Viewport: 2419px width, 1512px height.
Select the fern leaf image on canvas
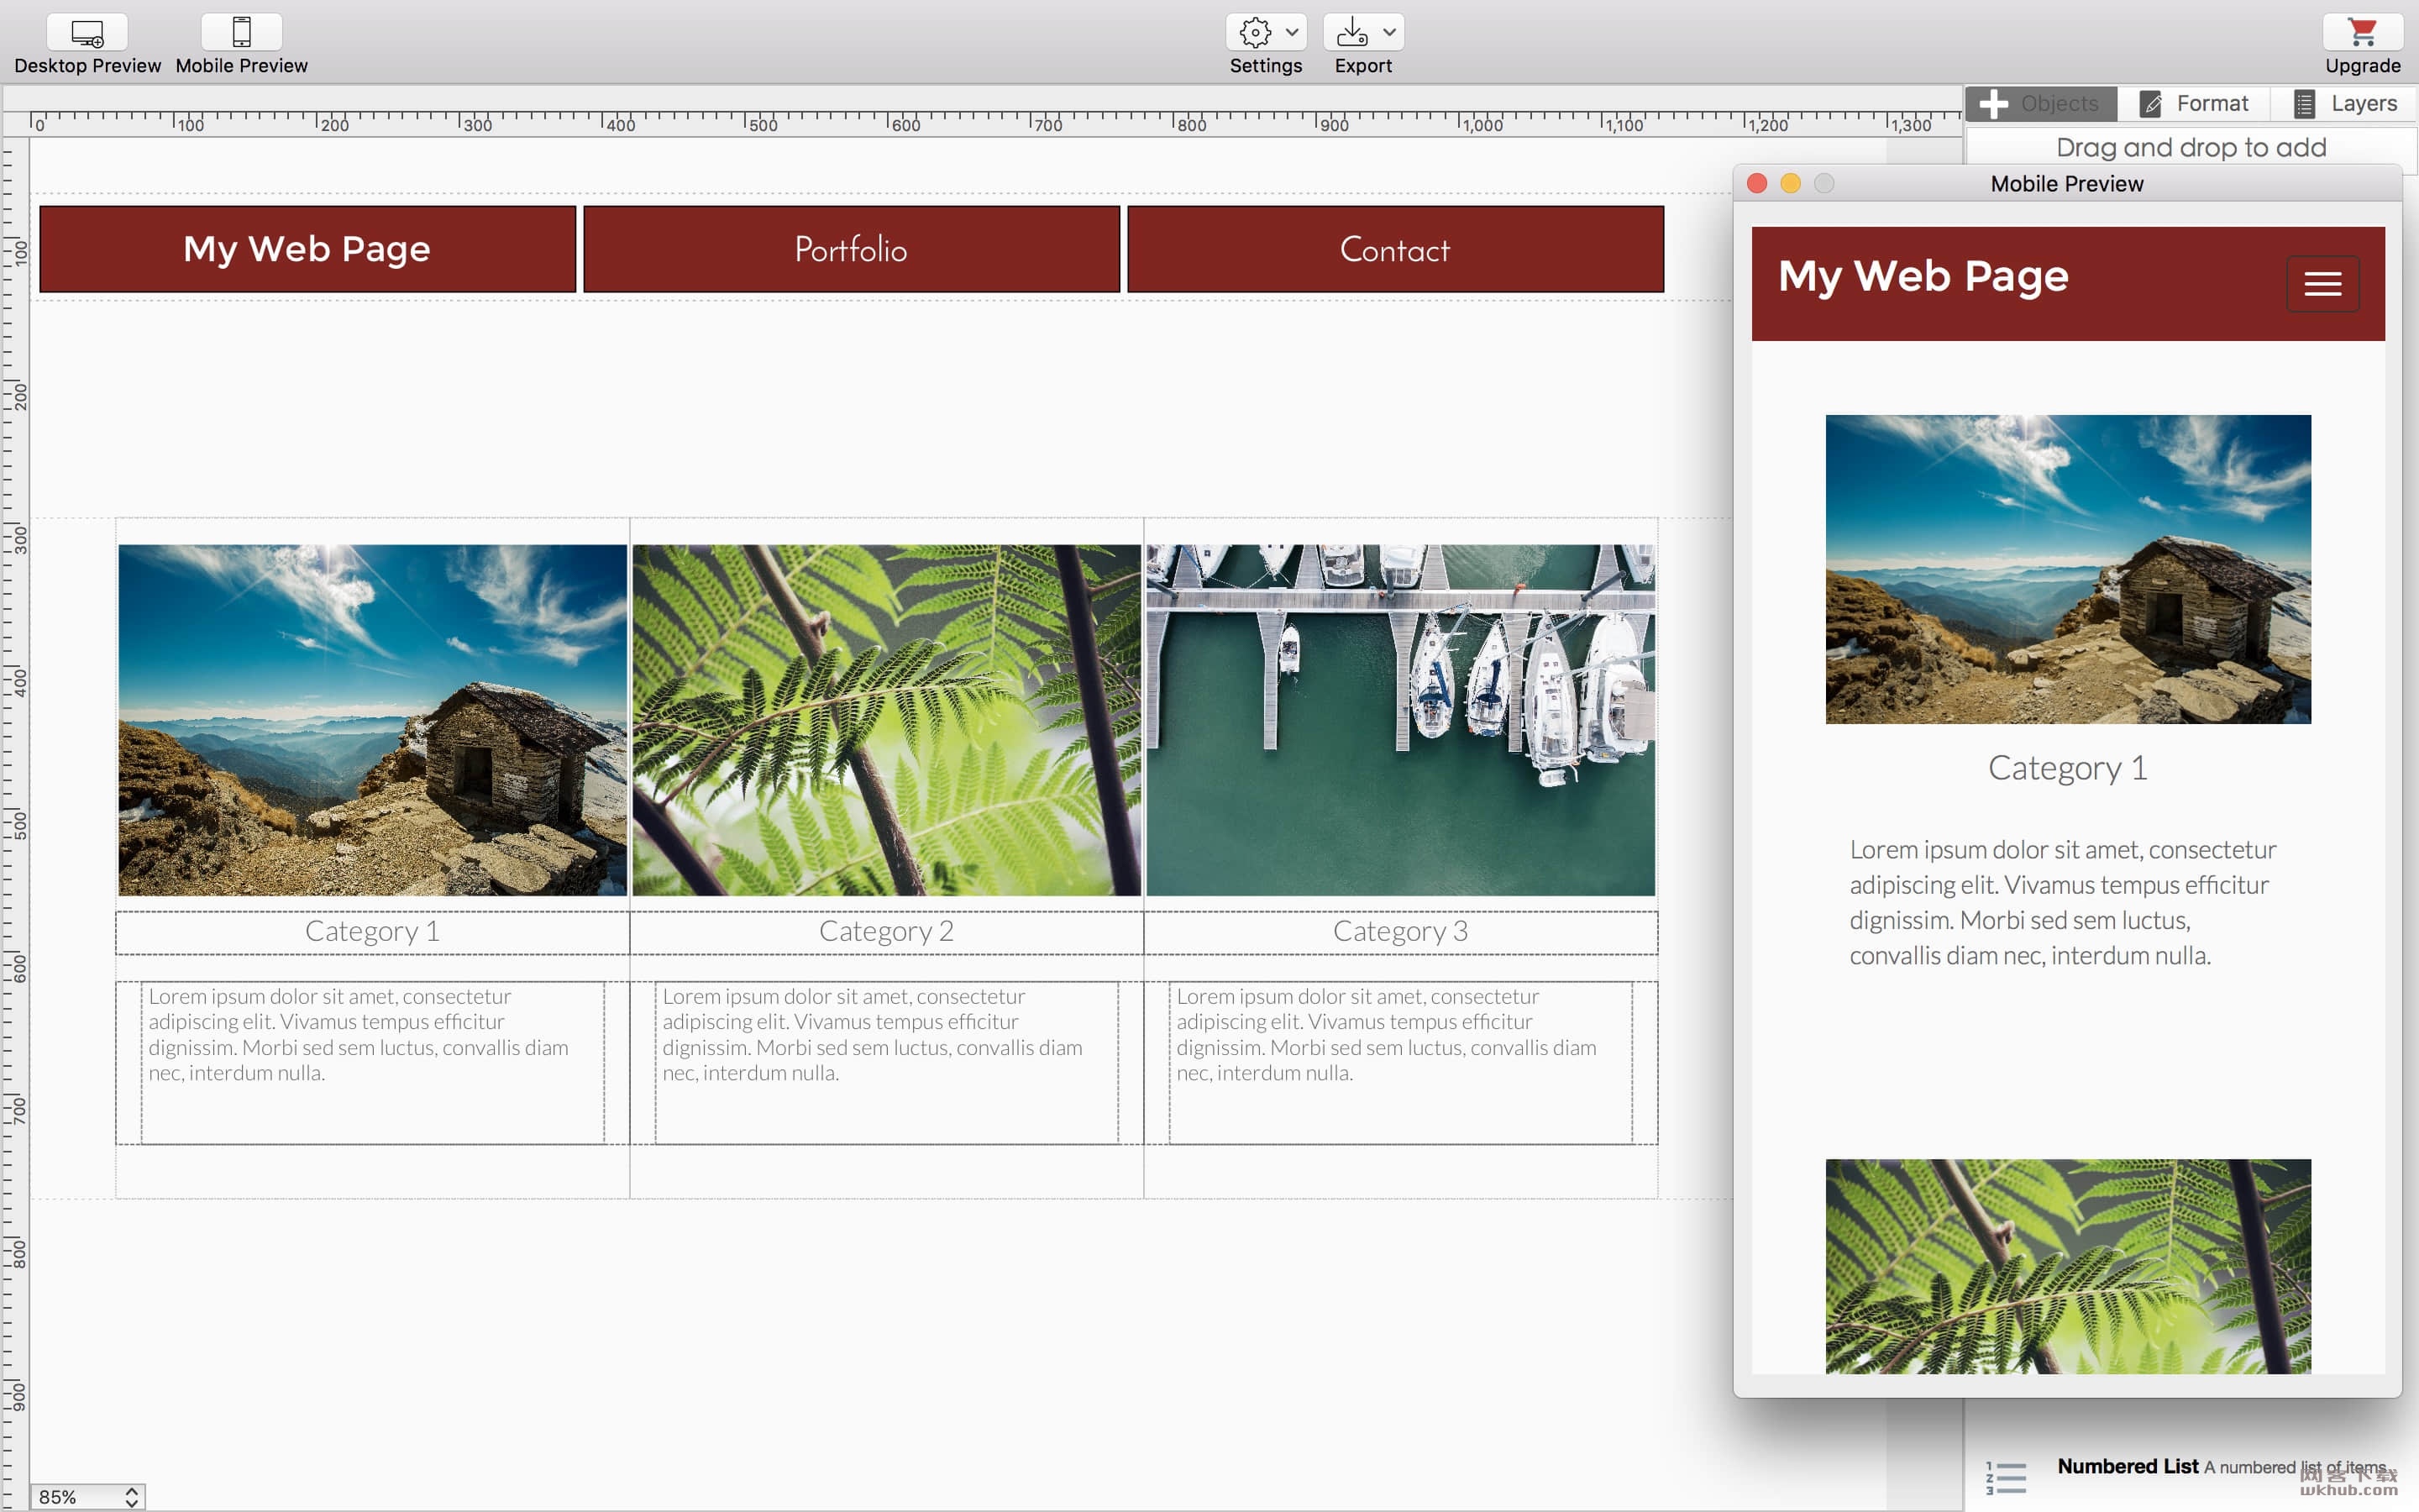click(x=887, y=720)
